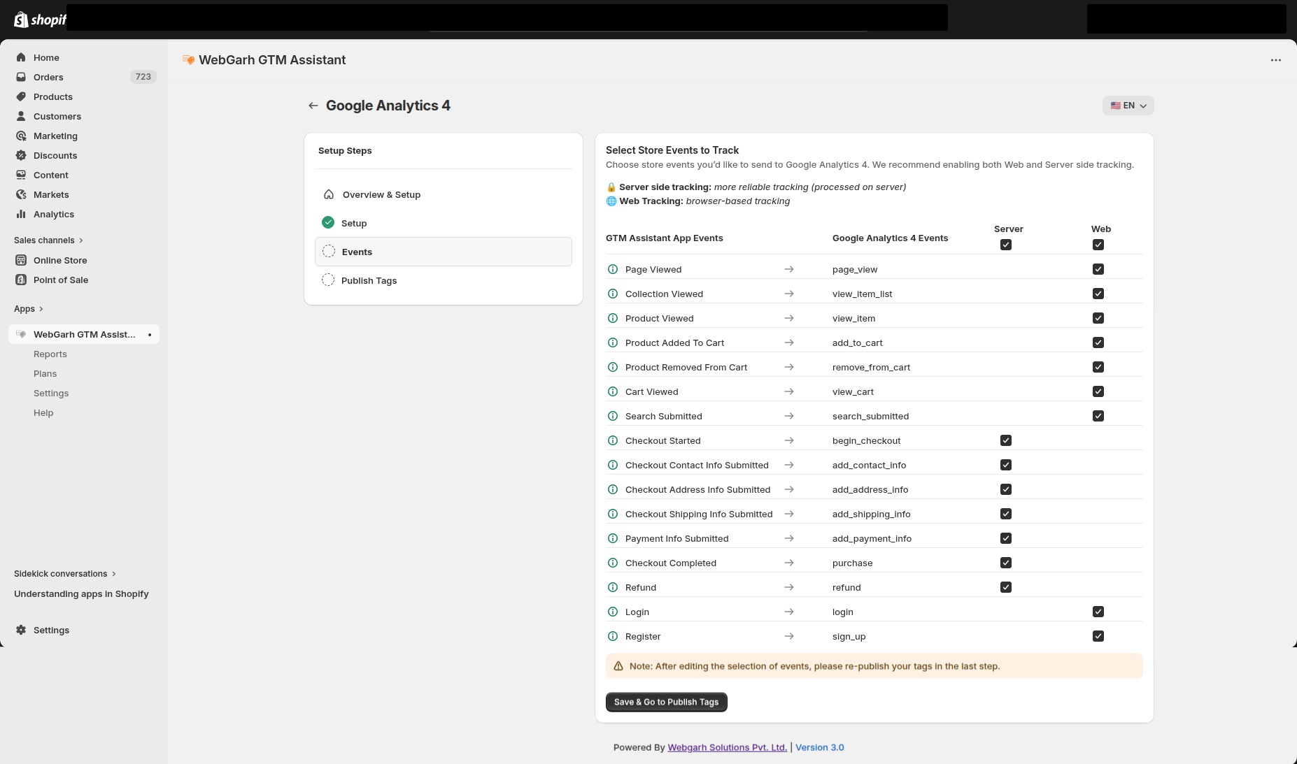Uncheck Server tracking for begin_checkout
Image resolution: width=1297 pixels, height=764 pixels.
[1006, 440]
